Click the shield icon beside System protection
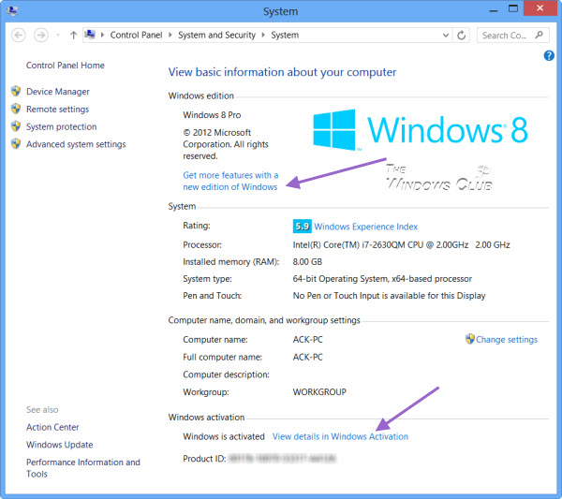Screen dimensions: 562x499 [16, 126]
